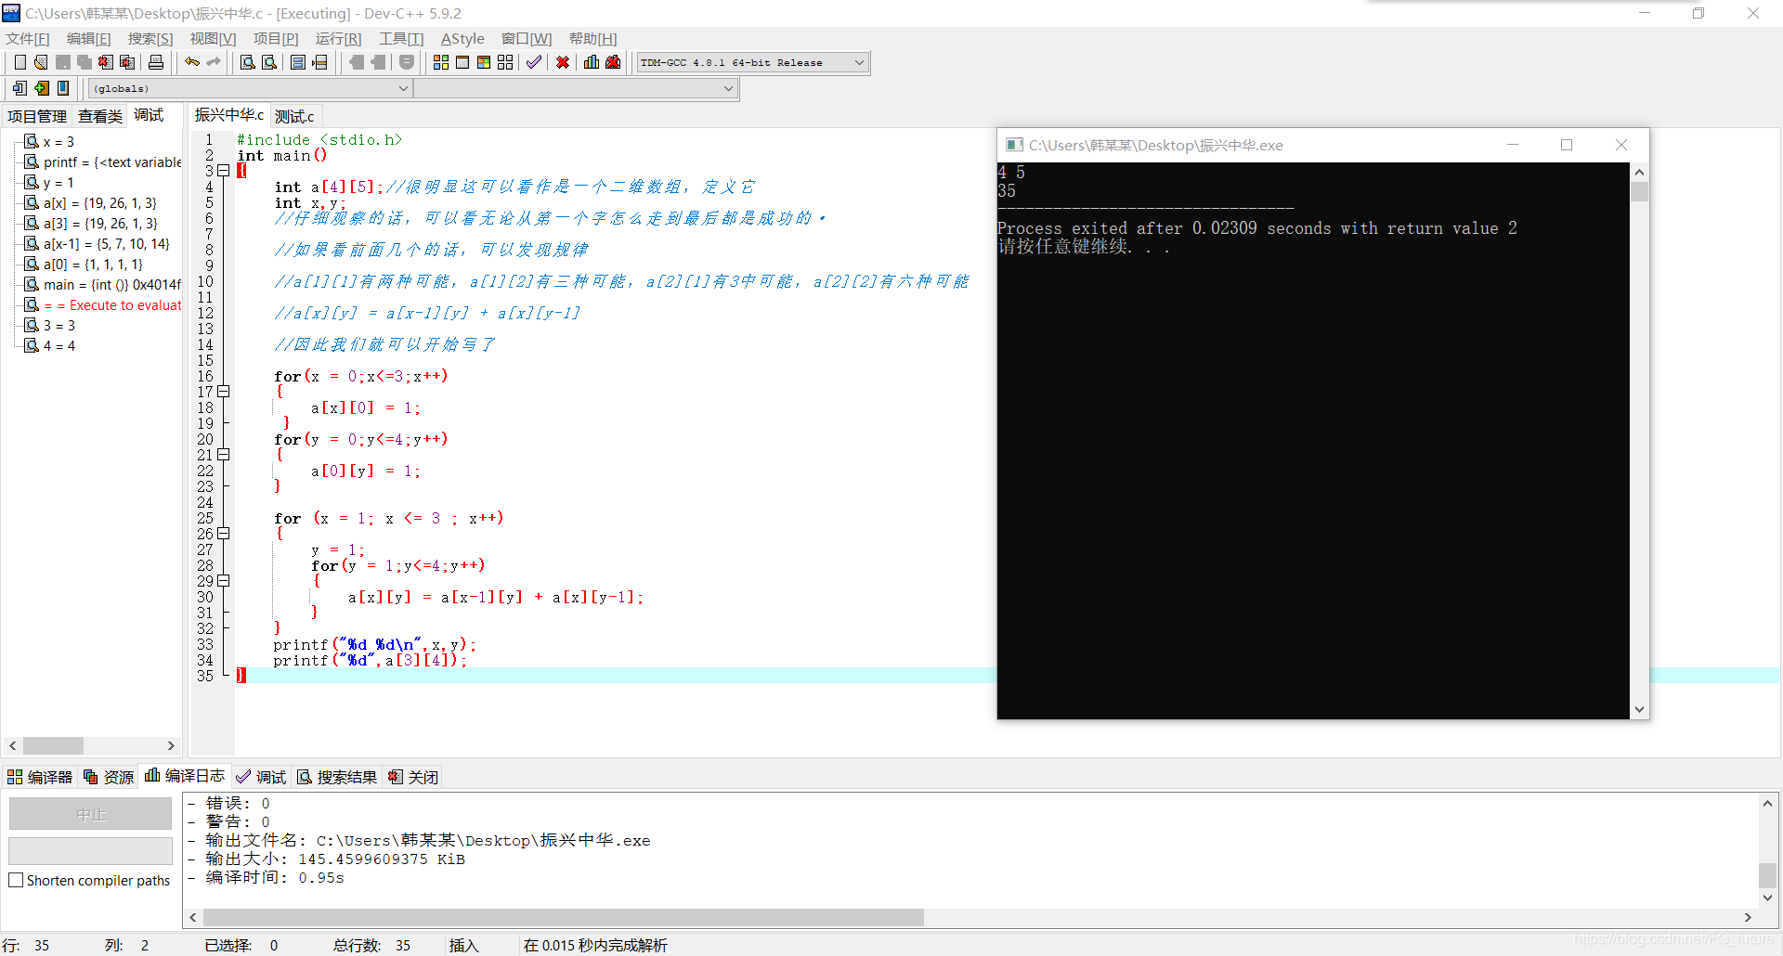Open the AStyle menu
The image size is (1783, 956).
coord(462,38)
